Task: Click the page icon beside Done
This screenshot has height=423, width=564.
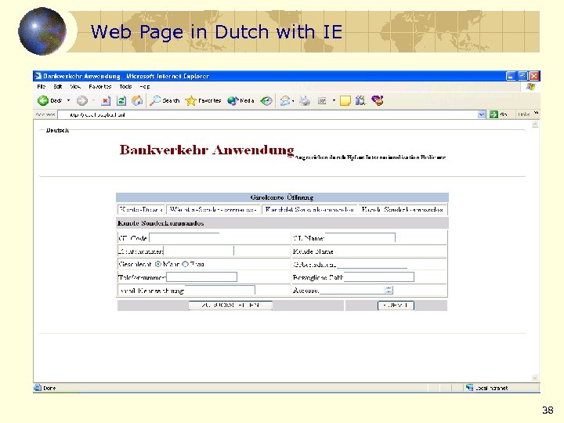Action: [x=38, y=388]
